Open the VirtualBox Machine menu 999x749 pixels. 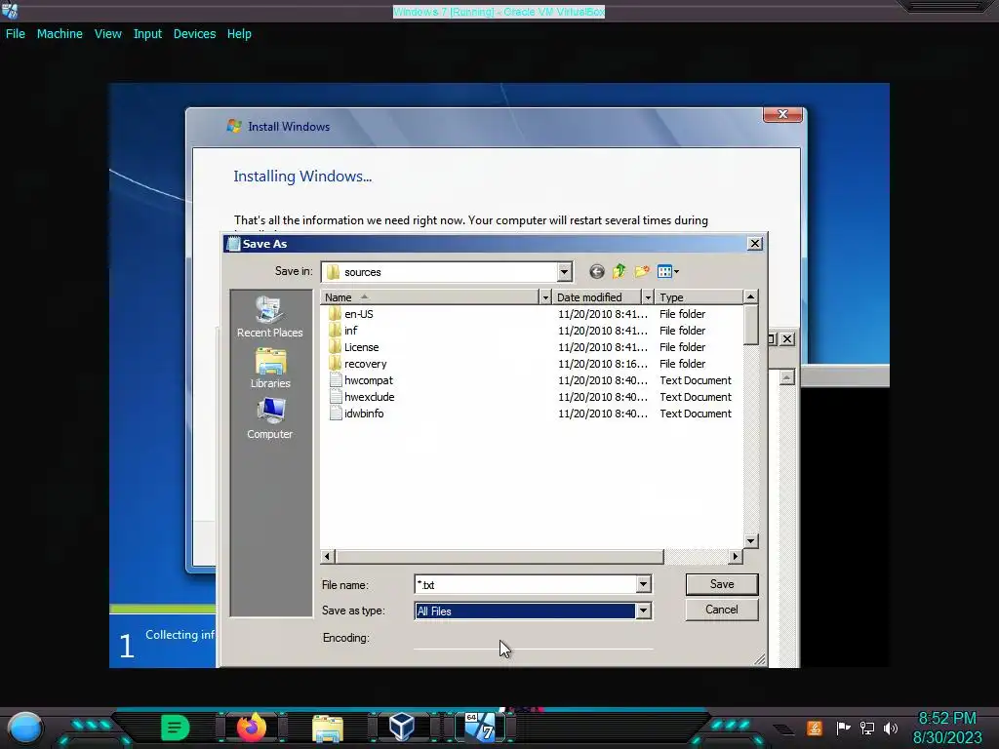[x=60, y=34]
